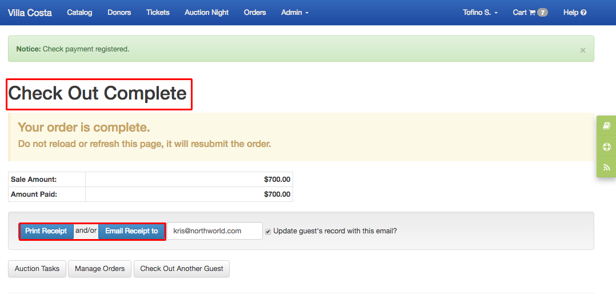
Task: Open the RSS feed side icon
Action: tap(606, 168)
